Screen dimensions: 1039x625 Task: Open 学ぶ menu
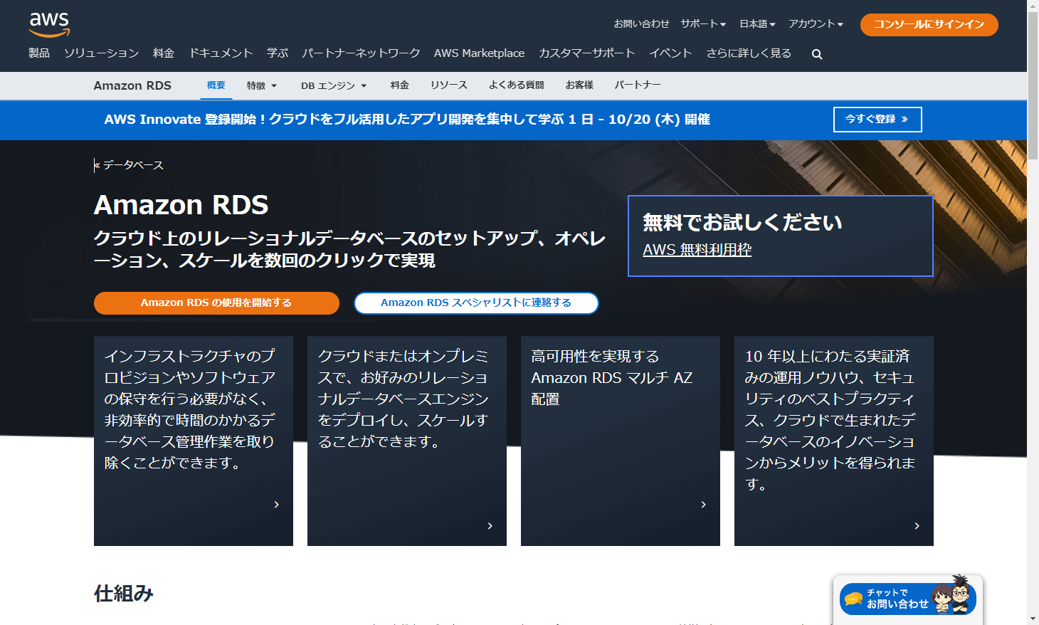[x=278, y=53]
